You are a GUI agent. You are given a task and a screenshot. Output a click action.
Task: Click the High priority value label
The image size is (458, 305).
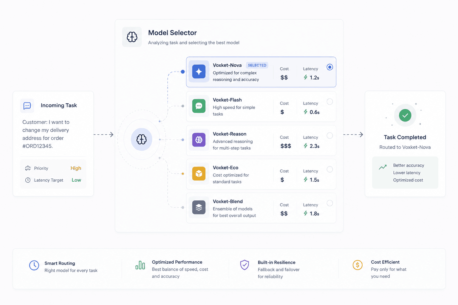[x=76, y=168]
